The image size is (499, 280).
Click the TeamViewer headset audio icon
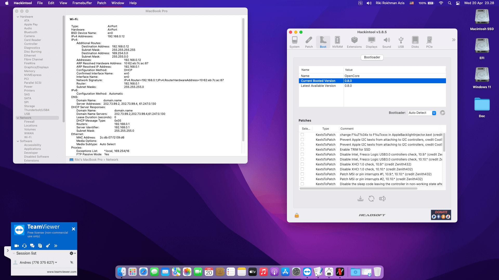click(24, 246)
